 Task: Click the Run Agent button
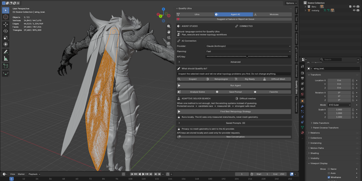click(x=234, y=85)
